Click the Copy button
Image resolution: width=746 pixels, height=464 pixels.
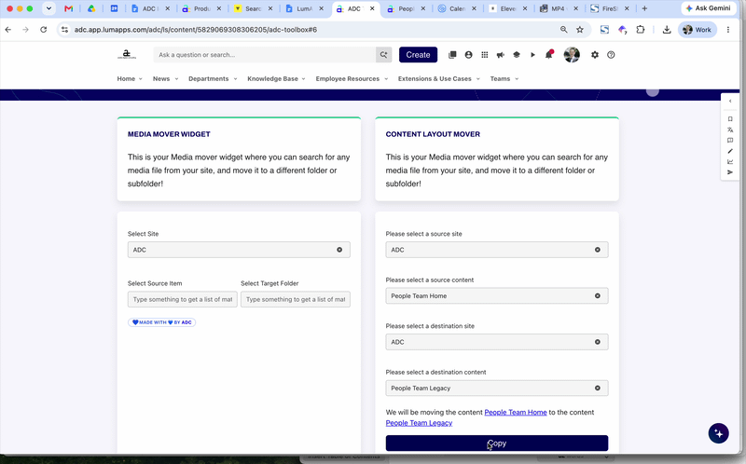497,444
